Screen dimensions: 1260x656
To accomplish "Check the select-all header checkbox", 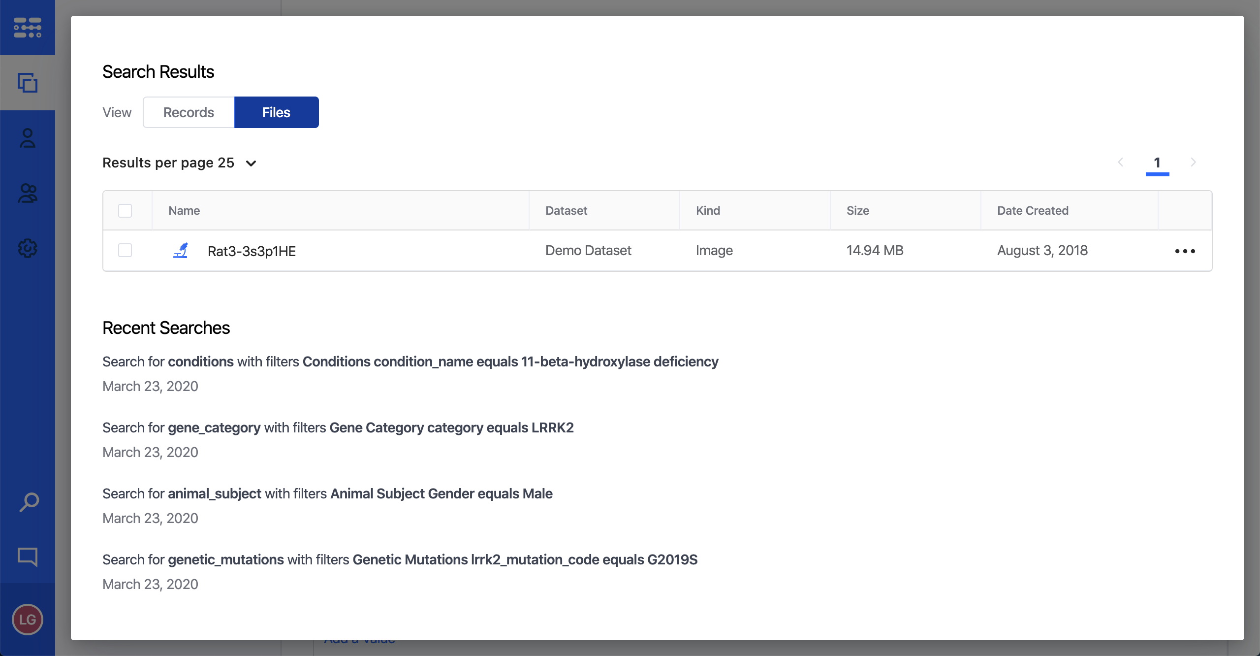I will click(x=125, y=211).
